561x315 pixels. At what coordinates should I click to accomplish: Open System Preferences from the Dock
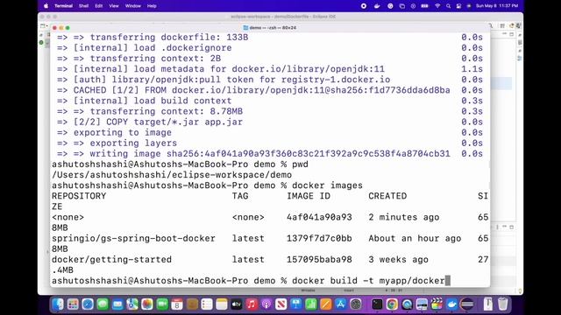pyautogui.click(x=356, y=304)
